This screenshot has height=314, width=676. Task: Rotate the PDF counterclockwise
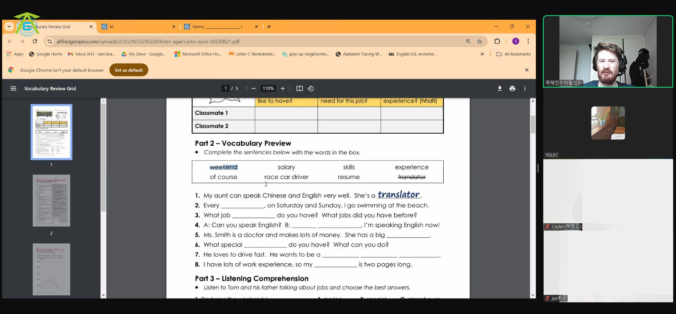tap(311, 89)
